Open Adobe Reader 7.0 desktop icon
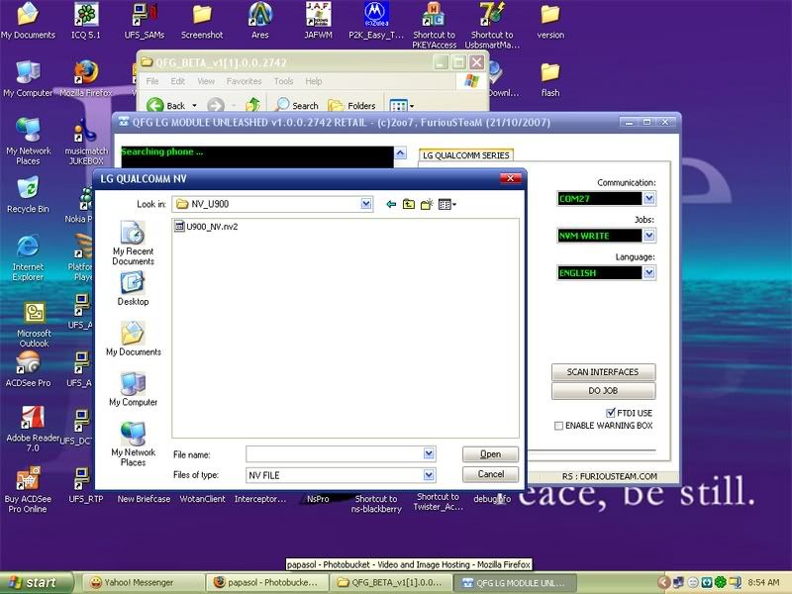Image resolution: width=792 pixels, height=594 pixels. click(x=33, y=429)
